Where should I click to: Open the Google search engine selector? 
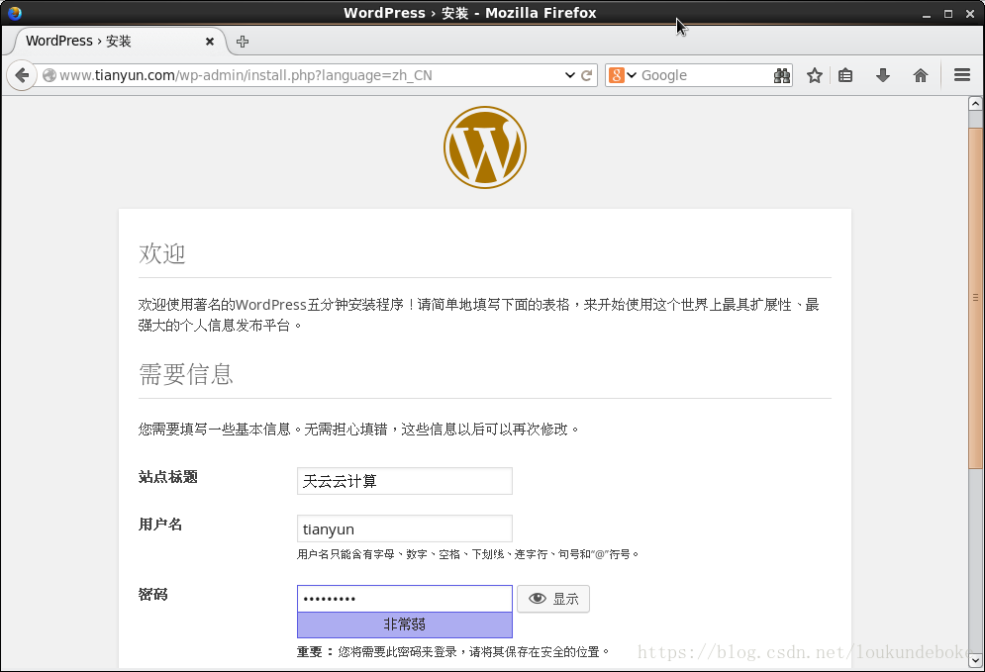tap(623, 75)
